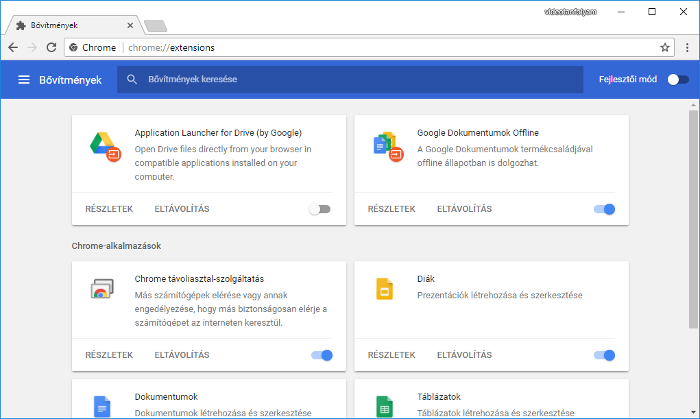Click ELTÁVOLÍTÁS for Application Launcher for Drive
Viewport: 700px width, 419px height.
click(x=182, y=209)
